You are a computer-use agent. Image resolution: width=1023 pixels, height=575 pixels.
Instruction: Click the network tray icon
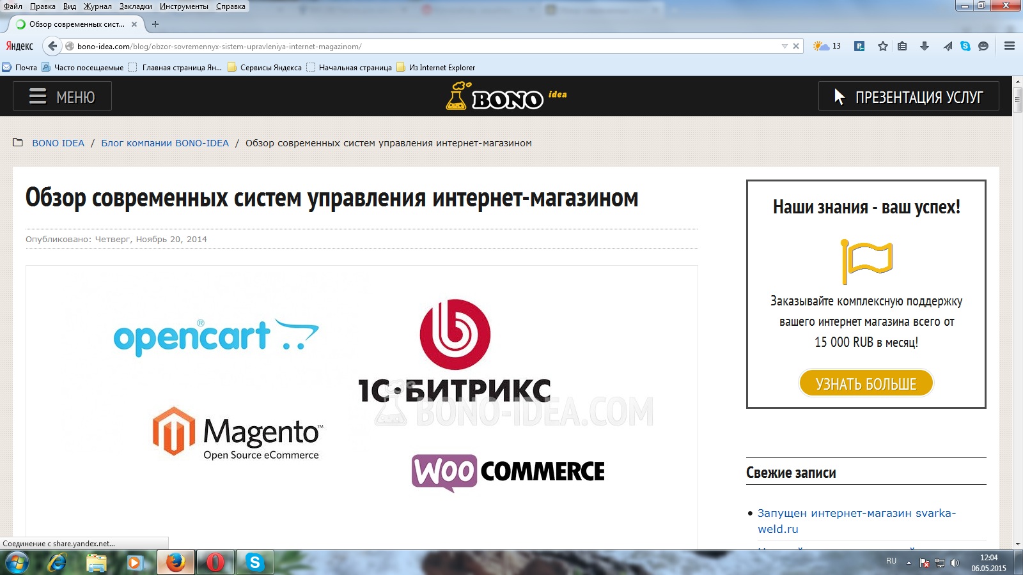tap(940, 563)
